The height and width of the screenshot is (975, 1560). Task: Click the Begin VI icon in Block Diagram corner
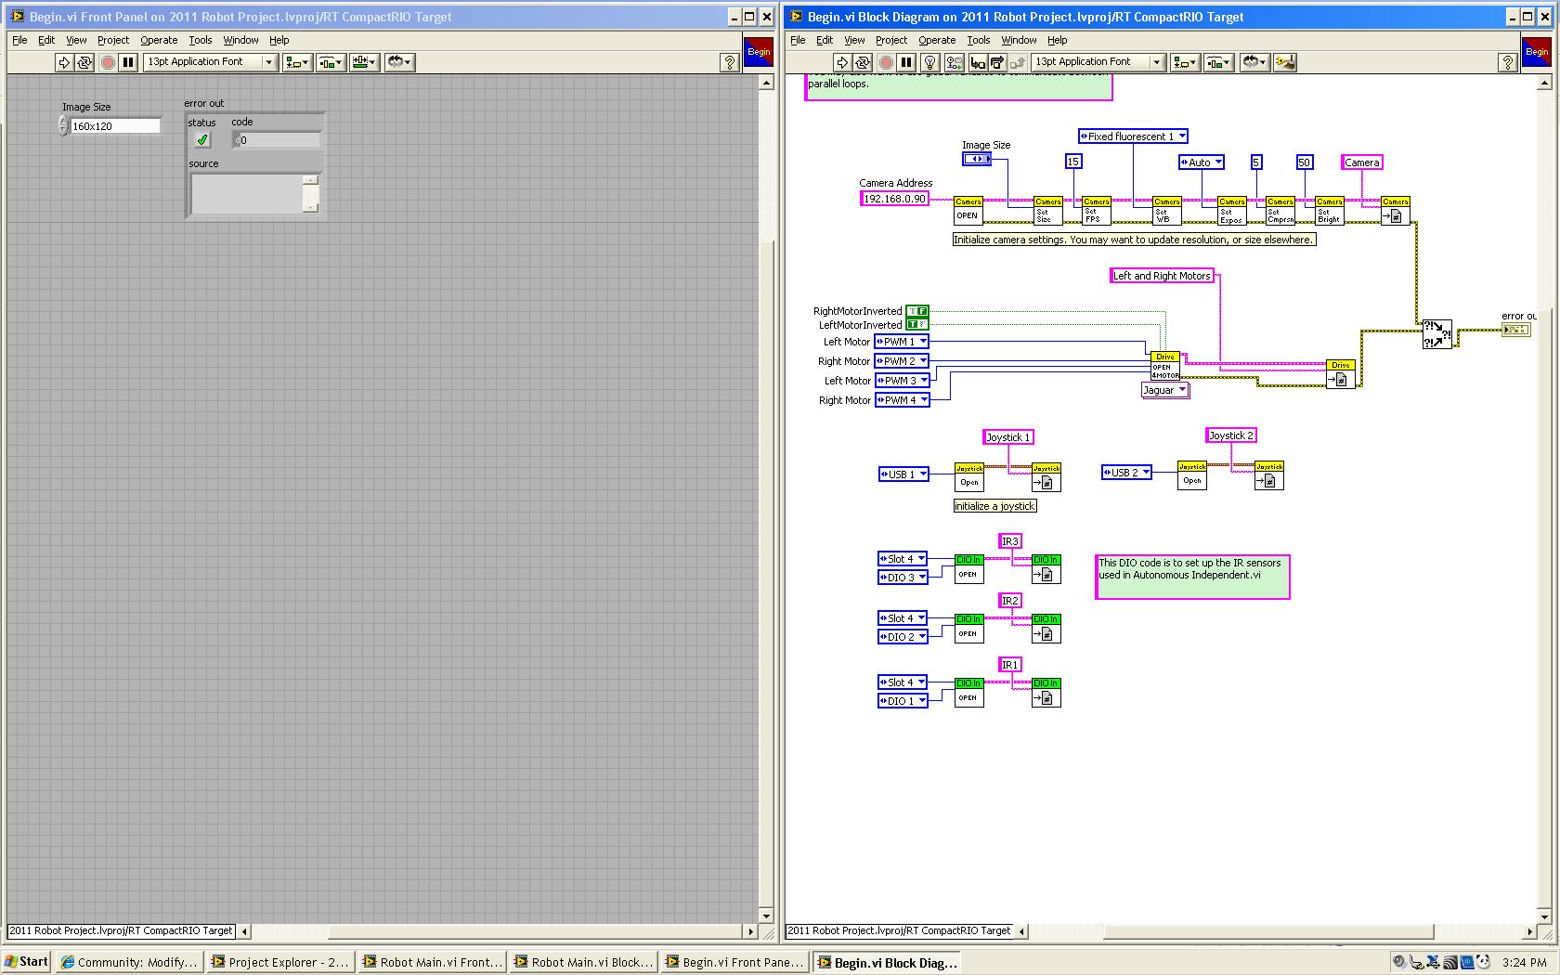(1536, 52)
